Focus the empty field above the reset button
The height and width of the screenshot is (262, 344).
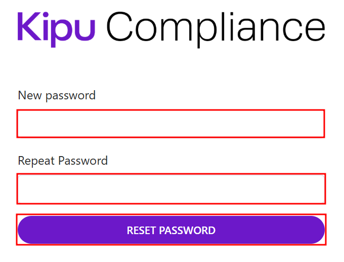click(170, 189)
